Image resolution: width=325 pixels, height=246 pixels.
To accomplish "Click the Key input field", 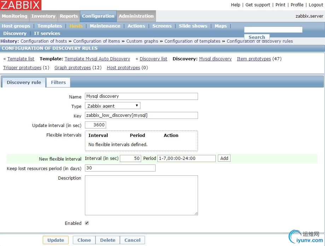I will (x=141, y=115).
